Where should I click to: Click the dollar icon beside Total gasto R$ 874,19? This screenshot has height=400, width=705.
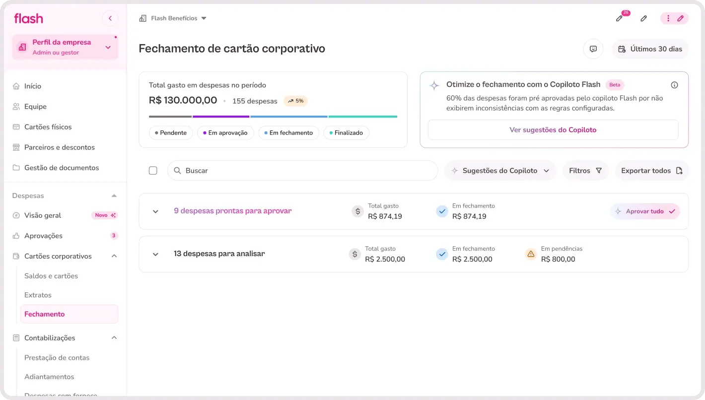point(357,211)
